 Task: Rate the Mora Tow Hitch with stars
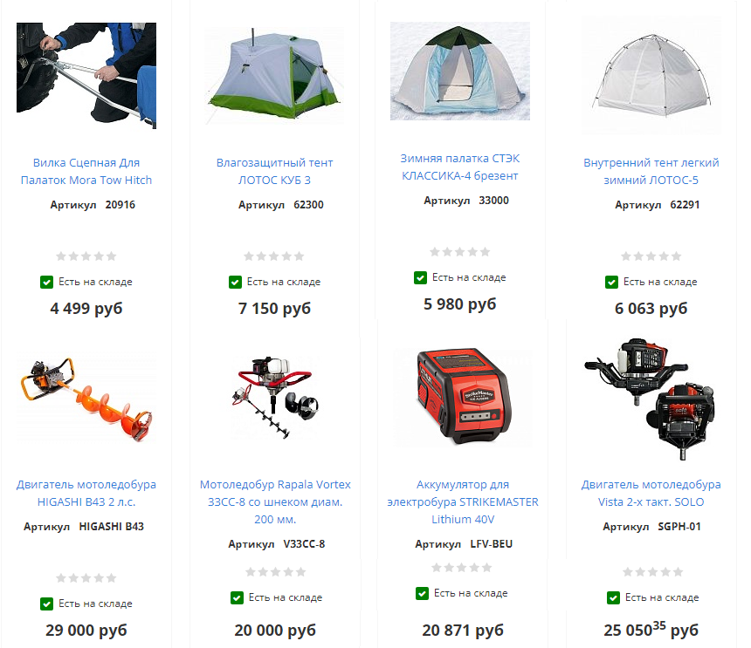pos(86,256)
